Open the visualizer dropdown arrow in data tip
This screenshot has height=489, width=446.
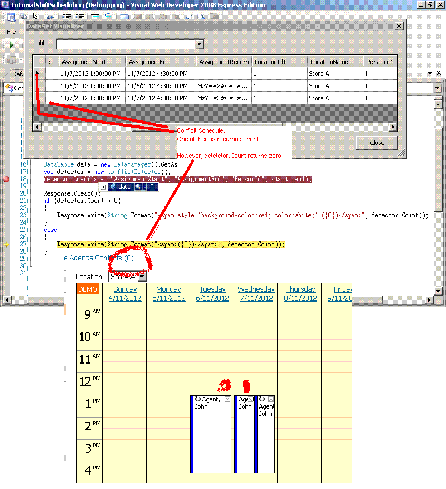point(144,187)
